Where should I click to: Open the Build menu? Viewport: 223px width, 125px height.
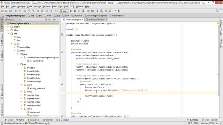[54, 7]
